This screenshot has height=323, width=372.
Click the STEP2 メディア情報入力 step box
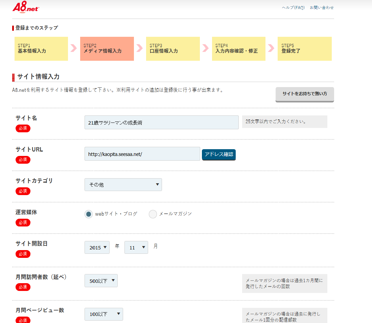click(107, 49)
